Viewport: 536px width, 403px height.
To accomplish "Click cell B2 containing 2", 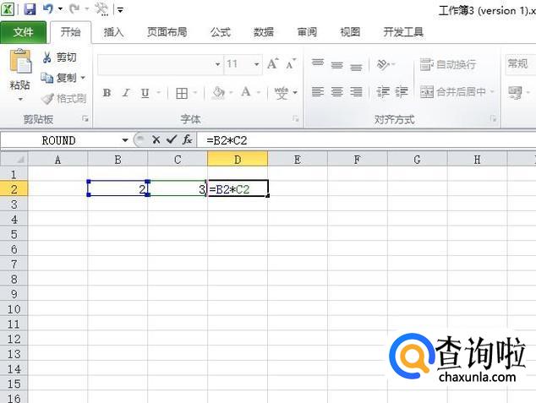I will [118, 188].
